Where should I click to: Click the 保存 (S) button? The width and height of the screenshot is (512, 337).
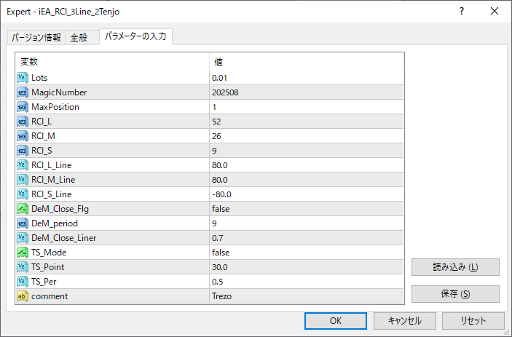[x=455, y=294]
